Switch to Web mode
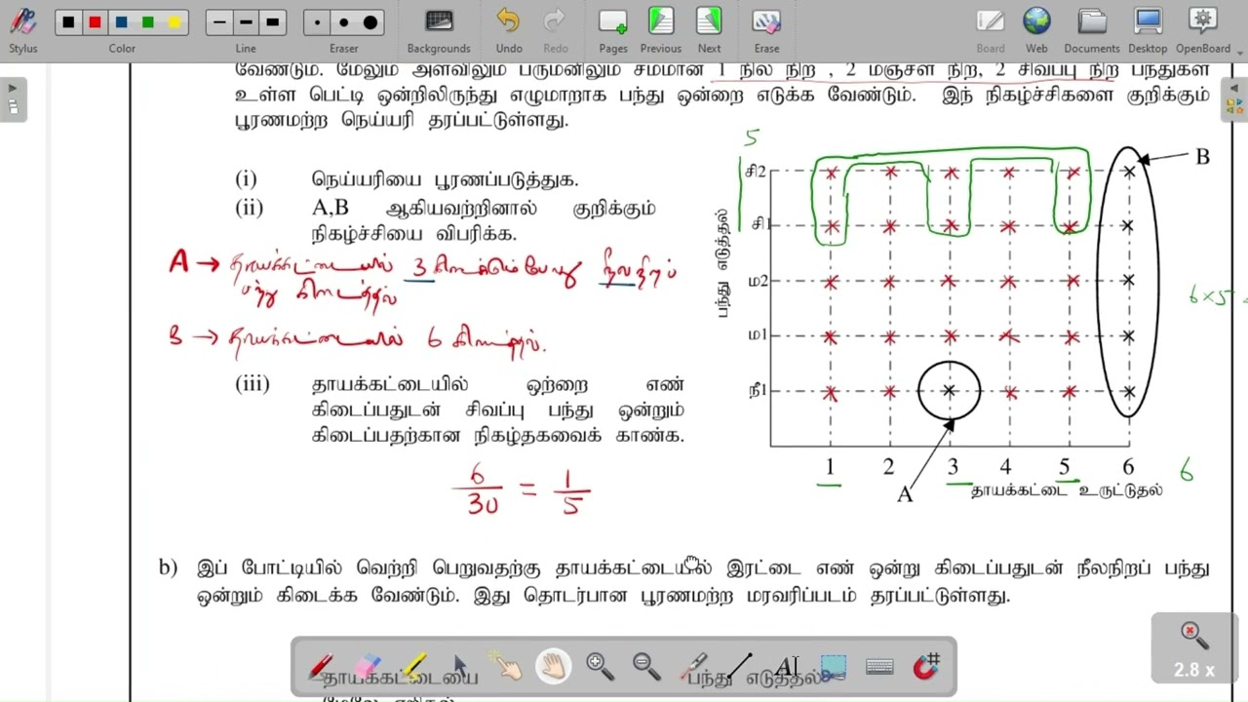The height and width of the screenshot is (702, 1248). [x=1036, y=30]
